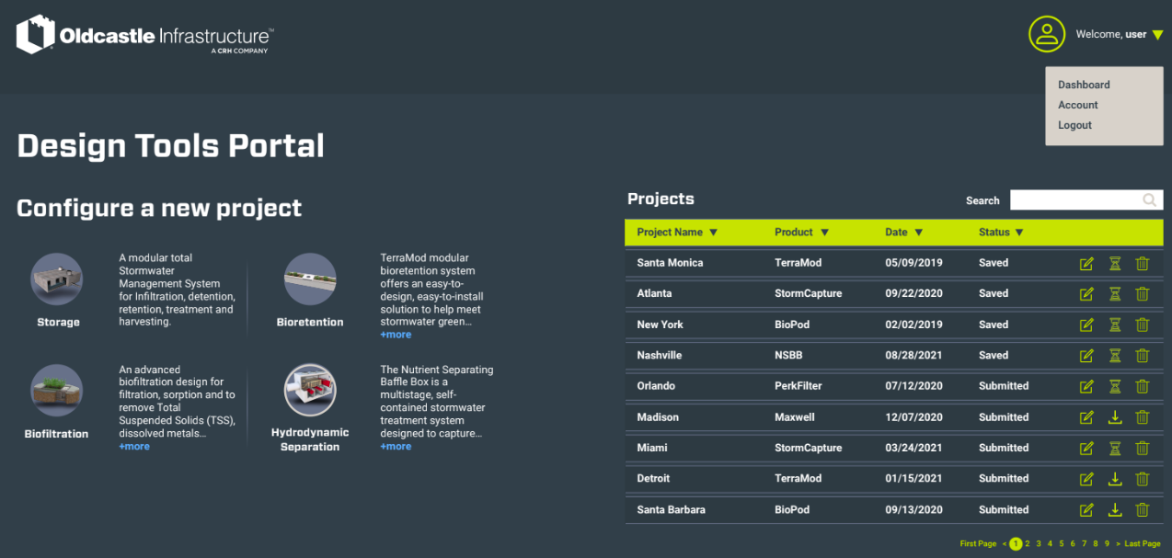This screenshot has height=558, width=1172.
Task: Click the Storage label
Action: click(x=58, y=323)
